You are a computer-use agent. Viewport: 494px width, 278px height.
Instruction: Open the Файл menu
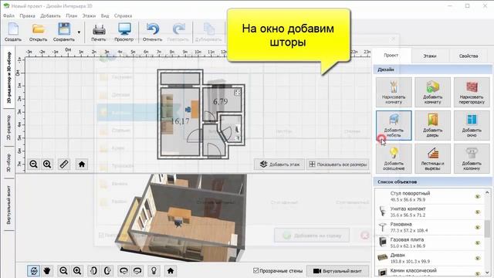click(8, 15)
